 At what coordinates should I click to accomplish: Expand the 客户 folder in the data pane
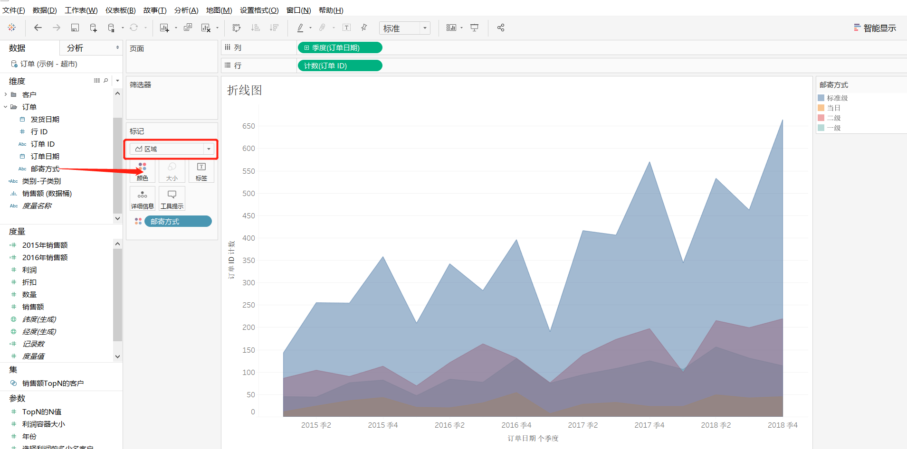click(5, 94)
